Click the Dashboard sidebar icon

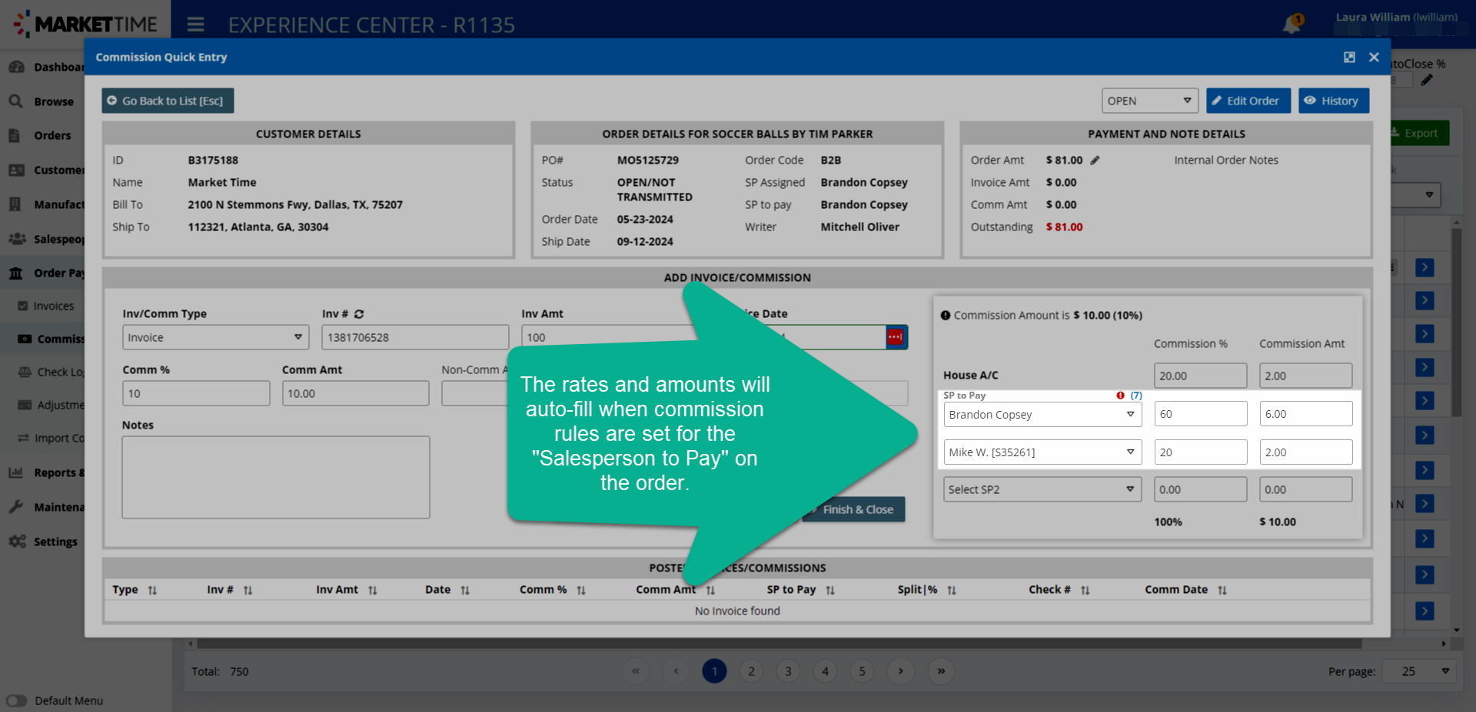point(16,67)
